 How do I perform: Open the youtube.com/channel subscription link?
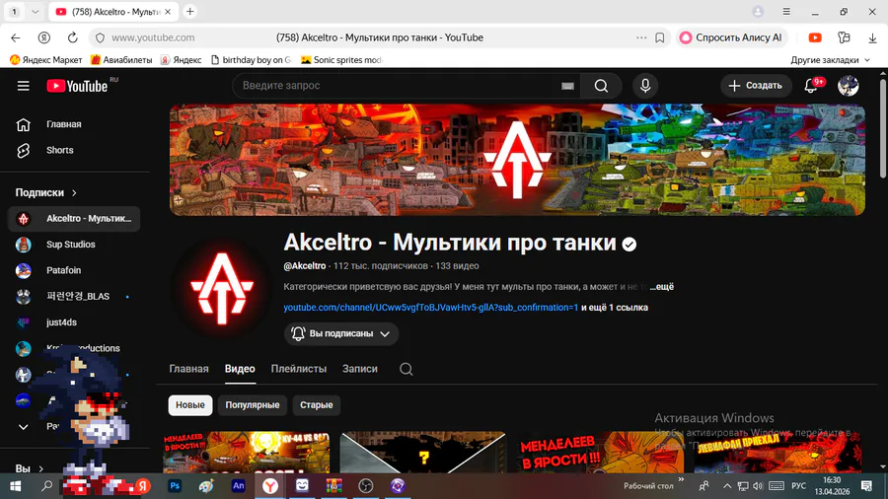pyautogui.click(x=431, y=308)
